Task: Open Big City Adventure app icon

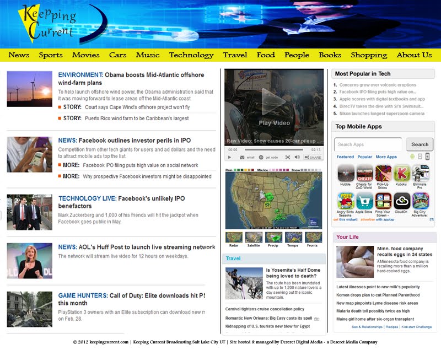Action: (x=421, y=201)
